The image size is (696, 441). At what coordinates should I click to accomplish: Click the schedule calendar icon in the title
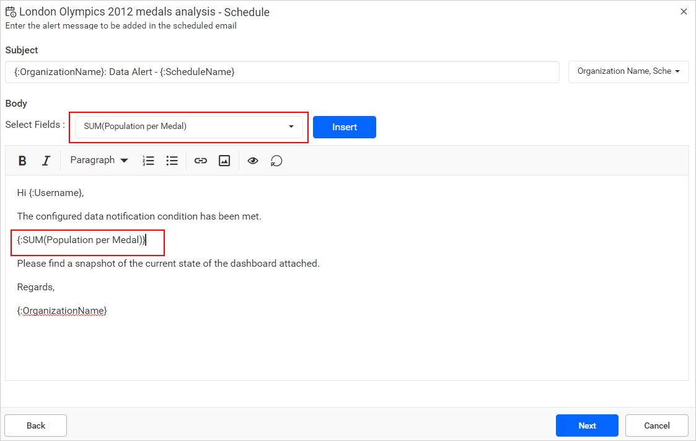click(11, 11)
